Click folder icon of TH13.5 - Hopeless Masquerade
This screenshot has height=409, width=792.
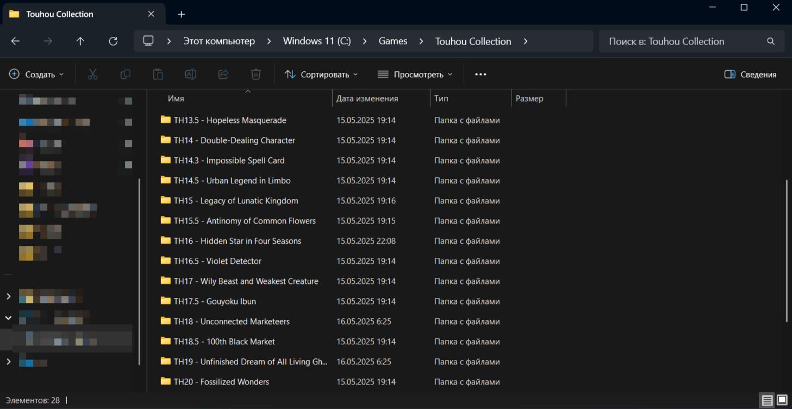point(165,120)
